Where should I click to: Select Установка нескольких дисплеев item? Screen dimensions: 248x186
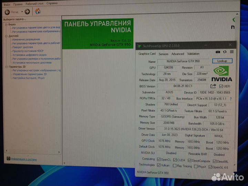32,63
